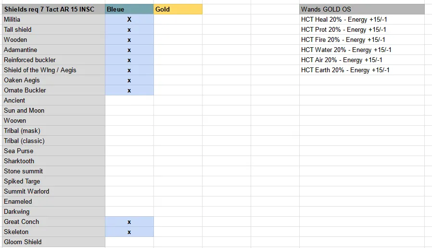Click the HCT Heal 20% Energy cell
Viewport: 432px width, 248px height.
362,19
